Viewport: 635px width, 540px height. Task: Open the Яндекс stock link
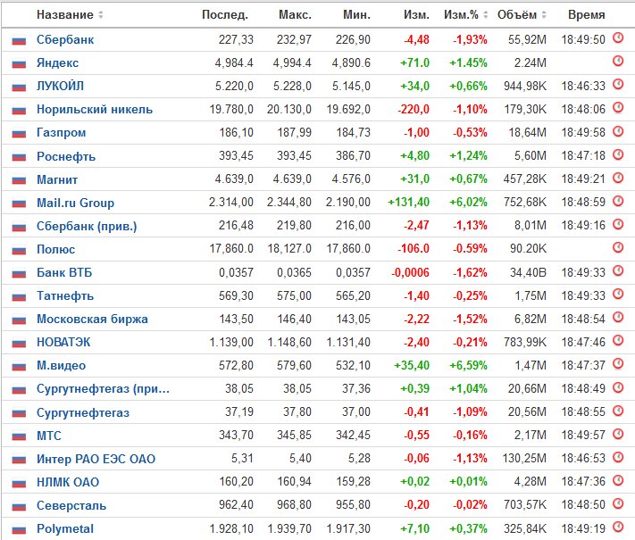(x=57, y=62)
